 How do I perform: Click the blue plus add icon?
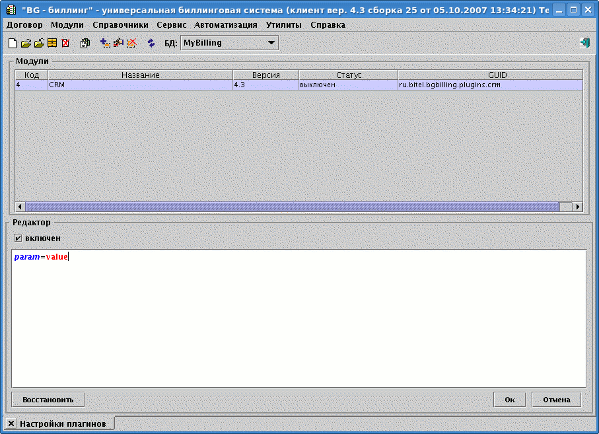tap(105, 44)
